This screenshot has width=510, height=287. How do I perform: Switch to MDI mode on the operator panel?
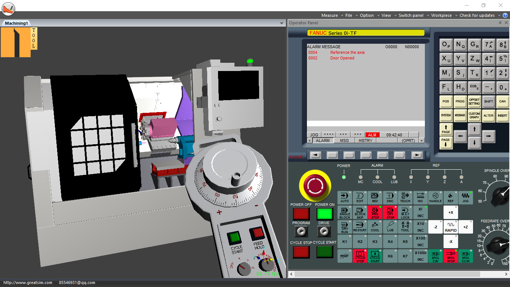pyautogui.click(x=375, y=197)
